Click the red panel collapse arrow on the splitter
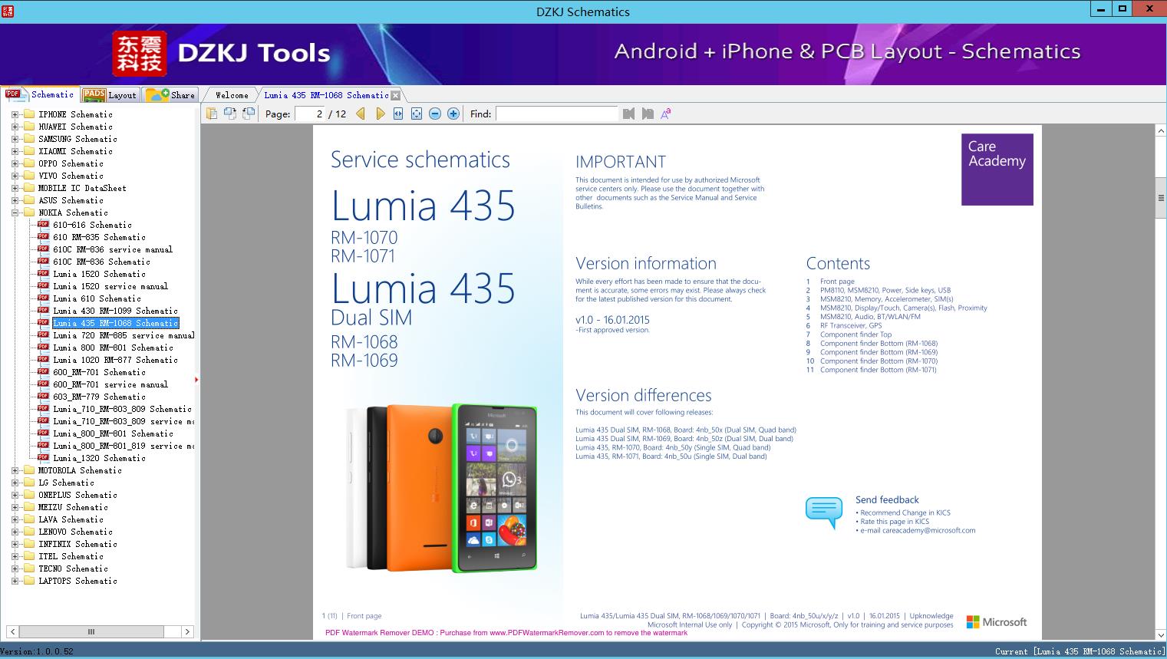 [196, 379]
